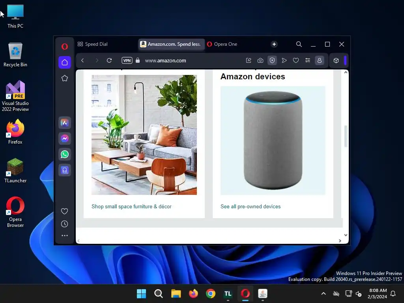The height and width of the screenshot is (303, 404).
Task: Click the Opera logo menu button
Action: (65, 47)
